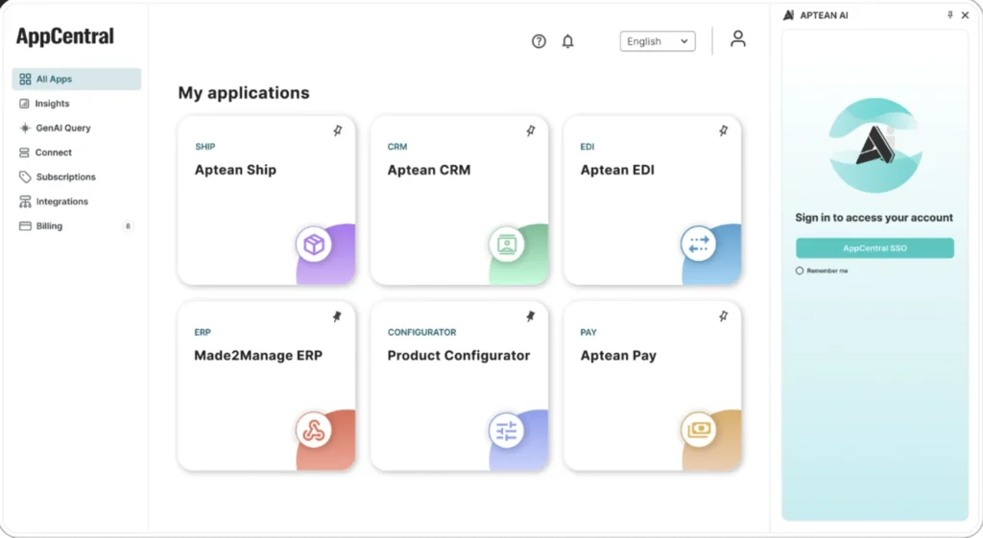983x538 pixels.
Task: Open the notifications bell
Action: pos(567,41)
